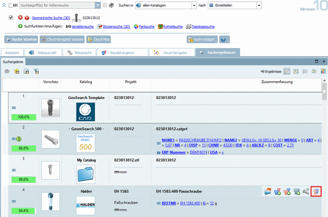The width and height of the screenshot is (328, 217).
Task: Open the full-text search term dropdown arrow
Action: [98, 5]
